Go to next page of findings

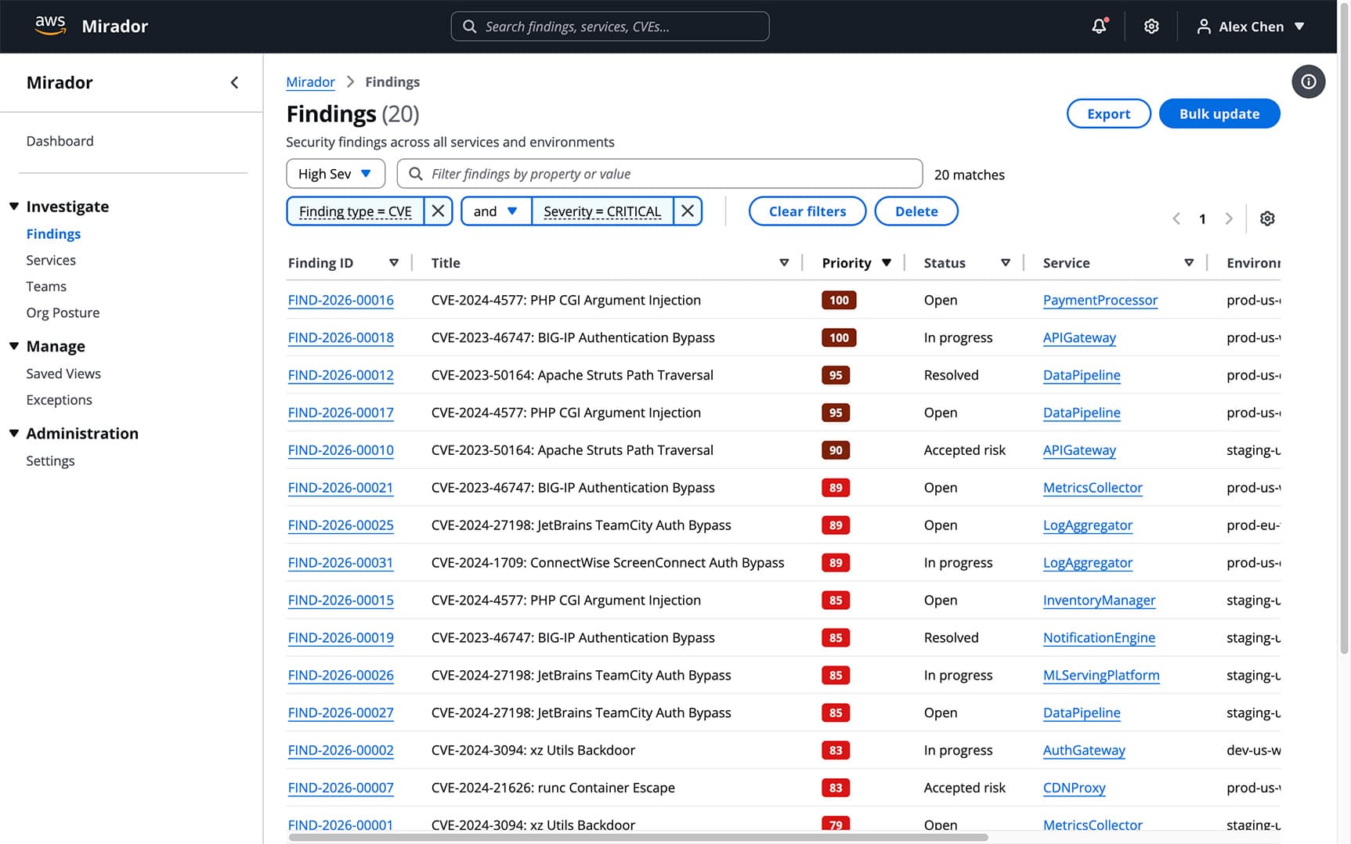1228,219
